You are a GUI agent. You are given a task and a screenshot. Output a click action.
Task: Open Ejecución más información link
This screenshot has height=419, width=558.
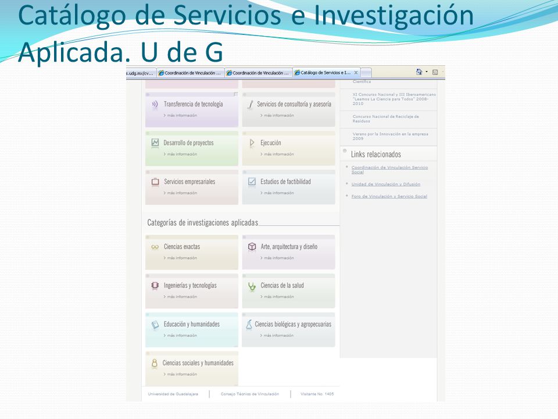277,154
